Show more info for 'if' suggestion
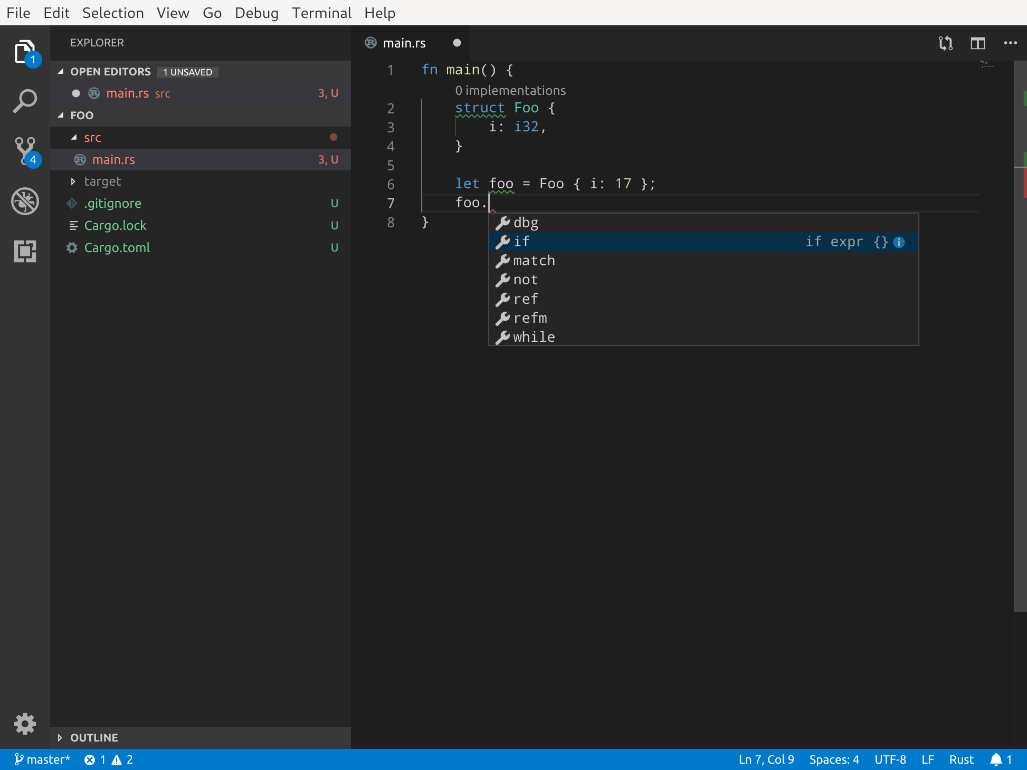The width and height of the screenshot is (1027, 770). pos(899,242)
